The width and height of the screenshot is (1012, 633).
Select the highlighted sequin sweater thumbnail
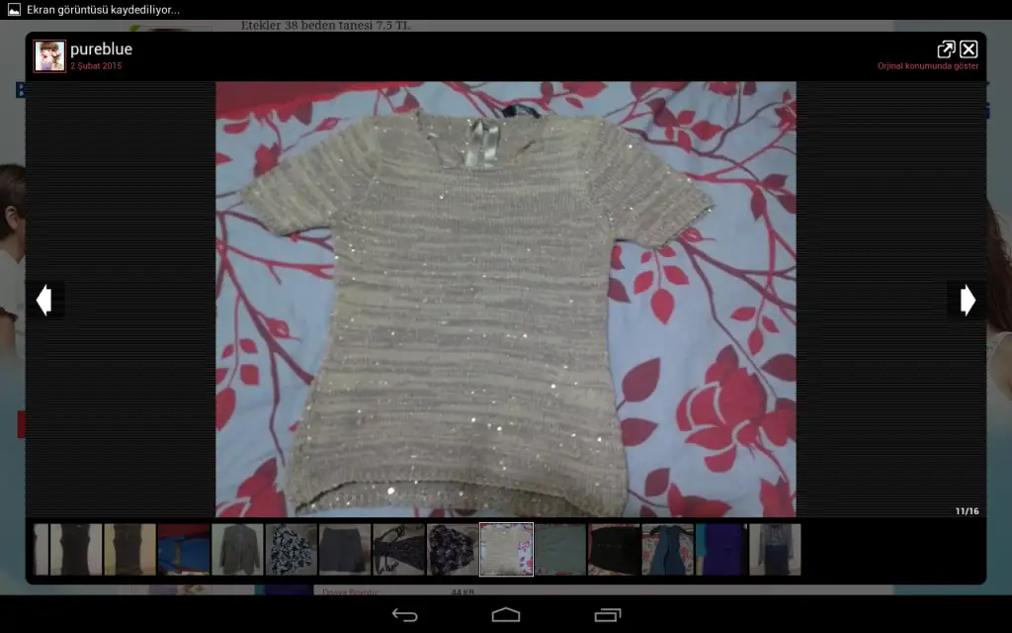(x=506, y=550)
